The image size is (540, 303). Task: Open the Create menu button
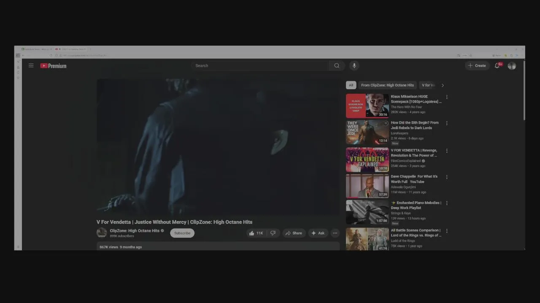[x=477, y=66]
